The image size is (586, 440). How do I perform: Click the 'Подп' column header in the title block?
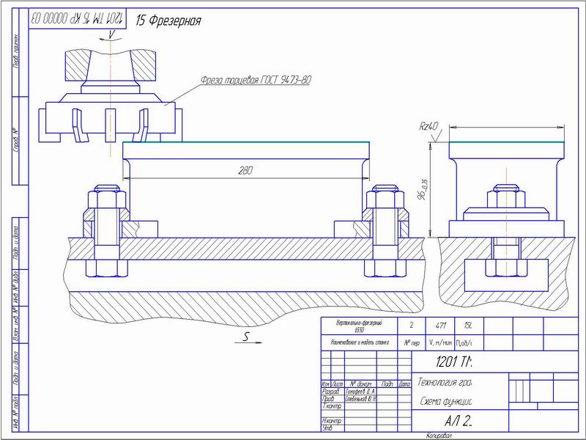coord(387,384)
